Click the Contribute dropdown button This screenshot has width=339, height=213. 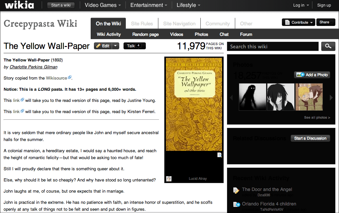tap(299, 22)
